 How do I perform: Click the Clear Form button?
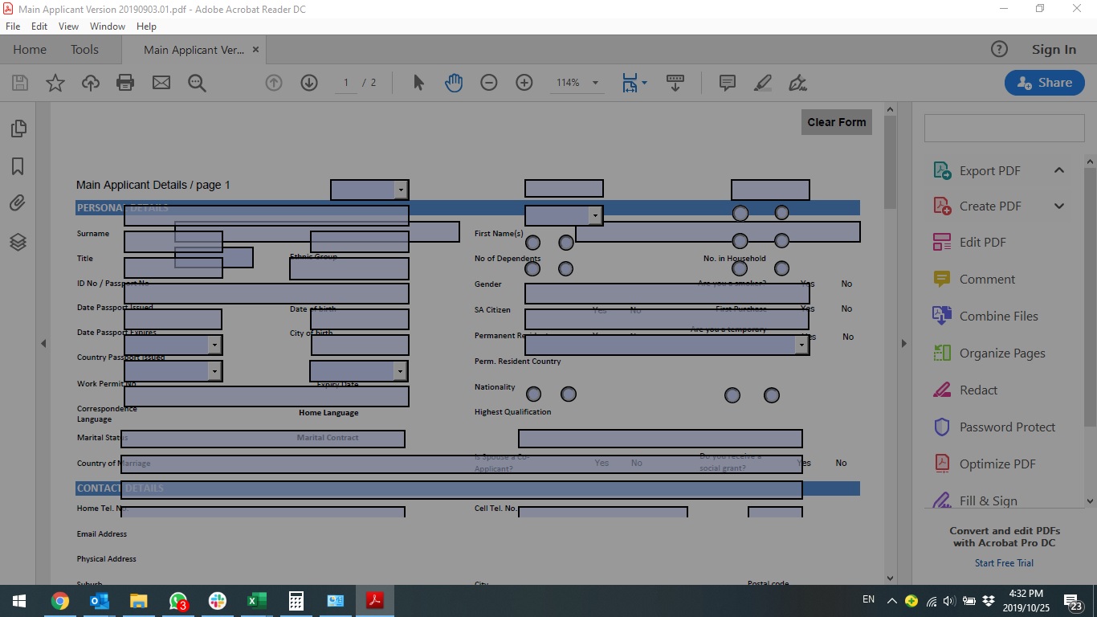click(x=836, y=122)
